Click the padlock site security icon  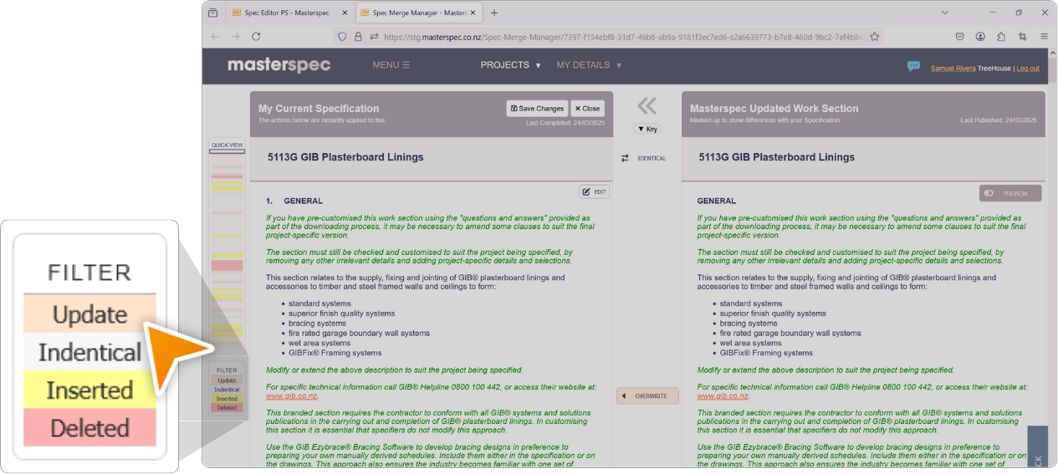[x=358, y=37]
